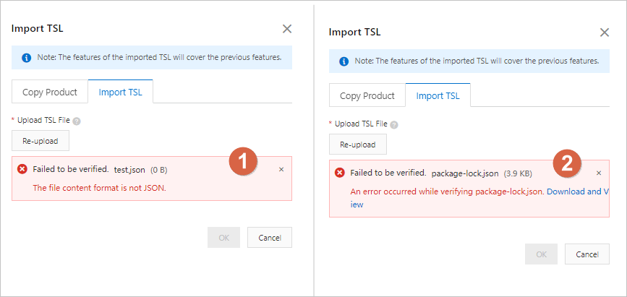Click red error icon next to package-lock.json
This screenshot has width=627, height=297.
click(340, 173)
